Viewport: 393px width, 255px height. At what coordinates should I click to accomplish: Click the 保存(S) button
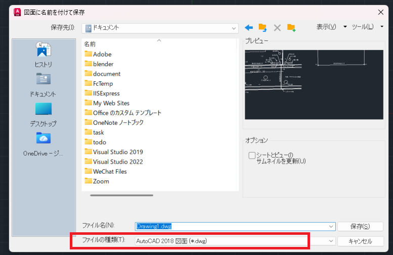(x=360, y=226)
